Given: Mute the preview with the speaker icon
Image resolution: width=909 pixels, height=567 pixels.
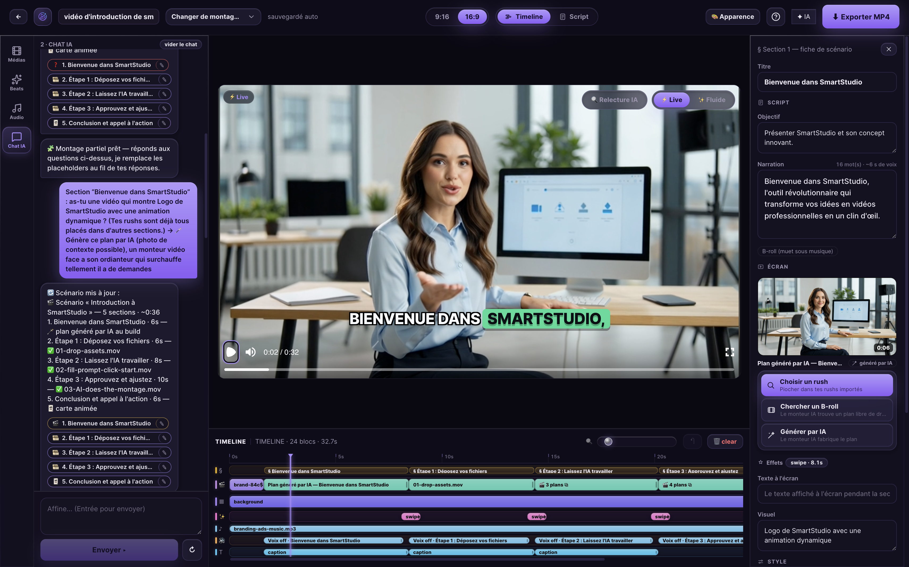Looking at the screenshot, I should coord(251,352).
